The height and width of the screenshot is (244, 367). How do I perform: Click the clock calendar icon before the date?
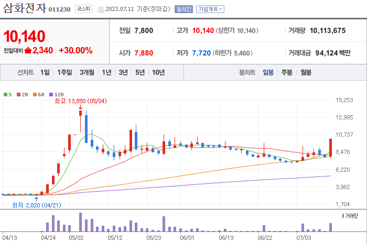click(x=101, y=10)
